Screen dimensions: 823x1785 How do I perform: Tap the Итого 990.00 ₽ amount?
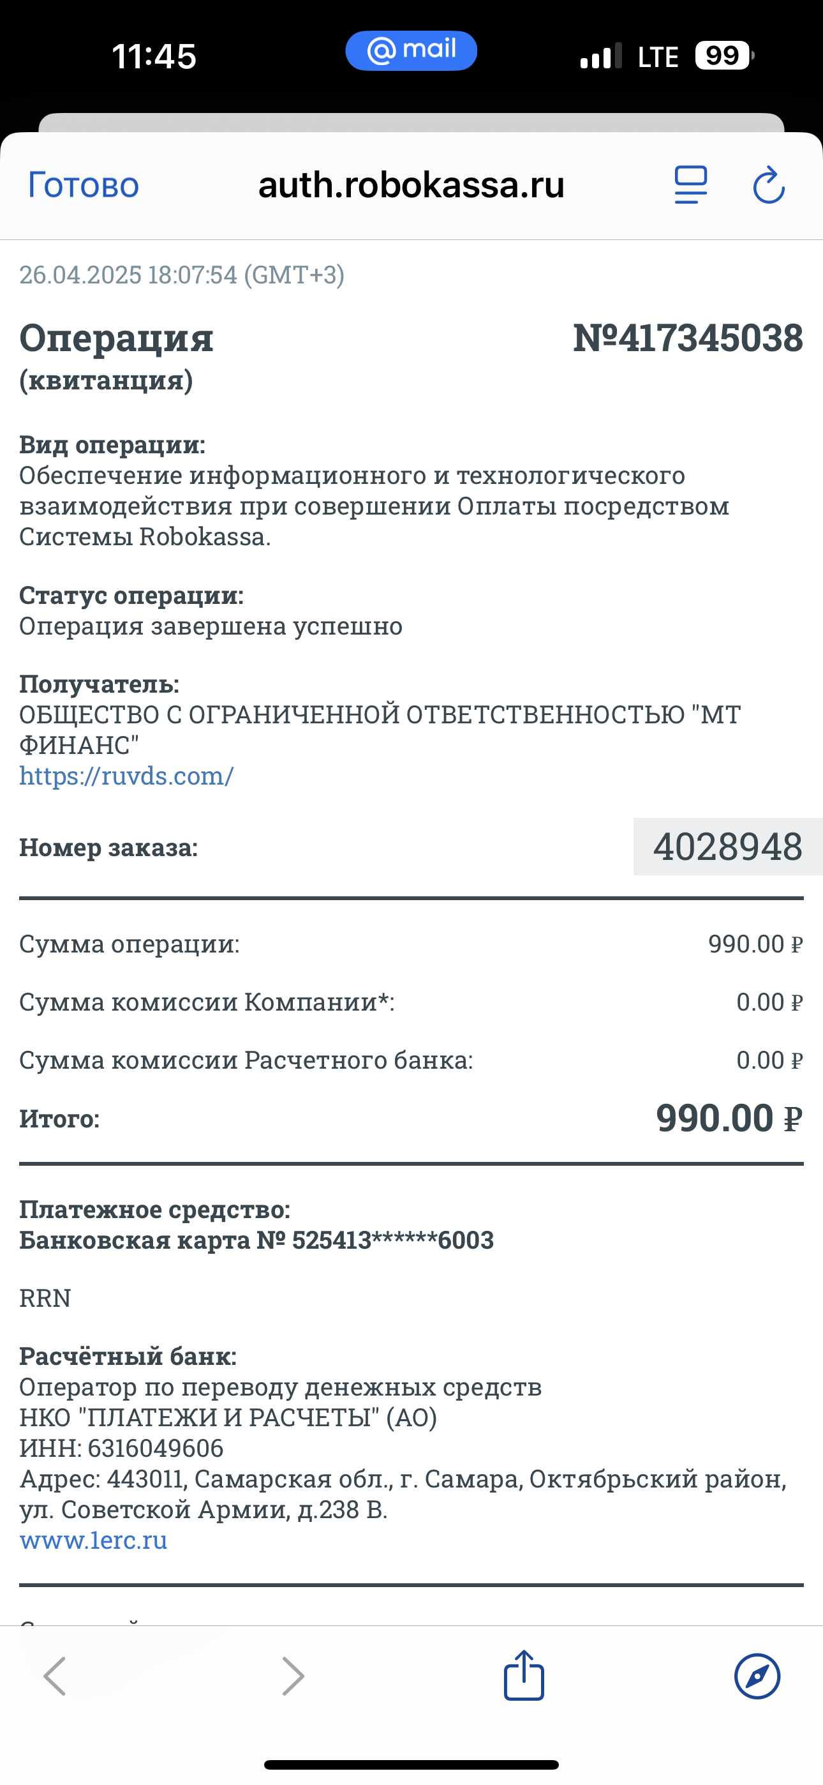(x=729, y=1118)
